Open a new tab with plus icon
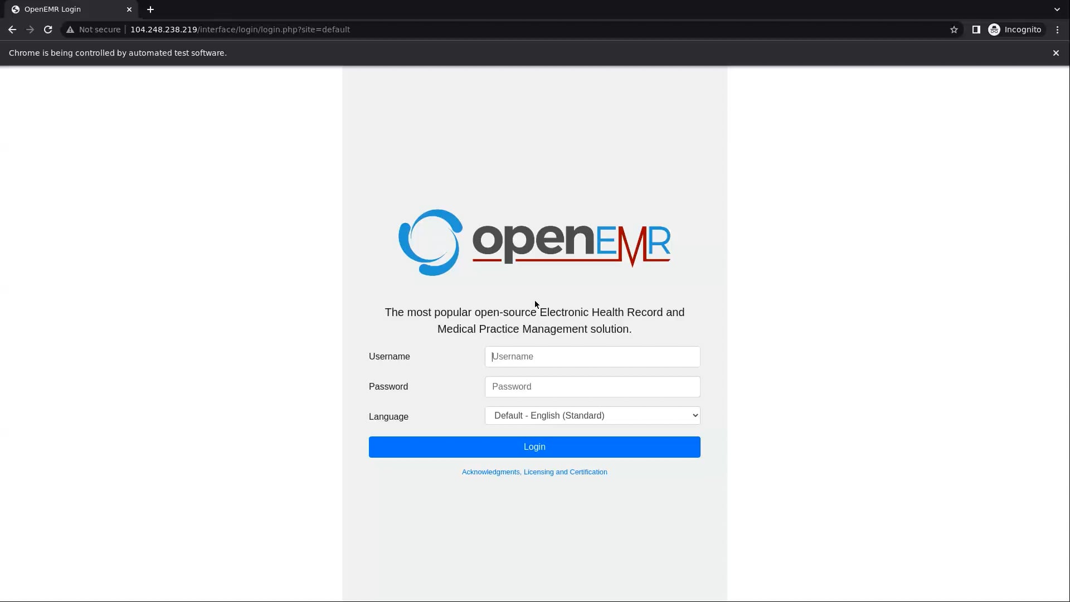 pyautogui.click(x=150, y=9)
